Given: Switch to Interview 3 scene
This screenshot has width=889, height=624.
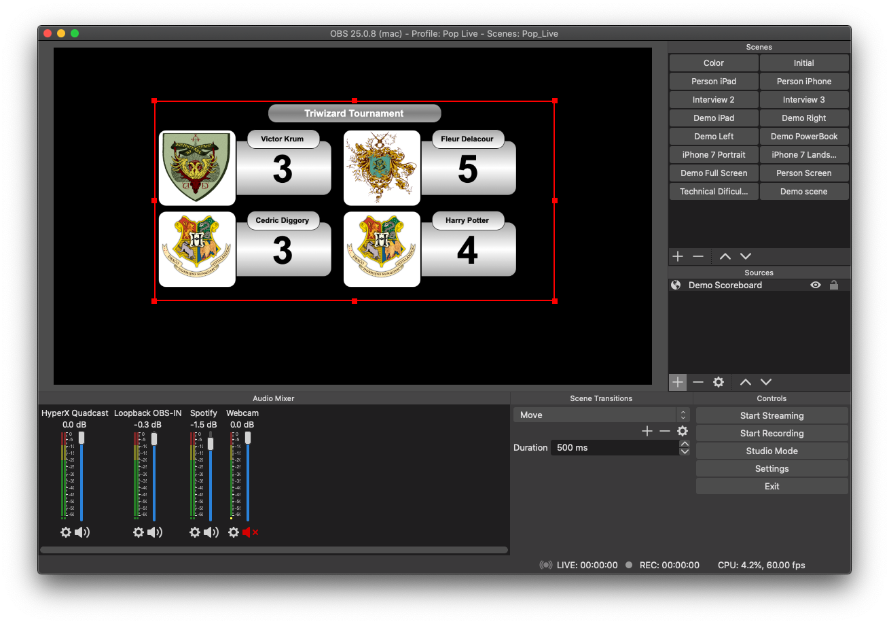Looking at the screenshot, I should point(804,100).
